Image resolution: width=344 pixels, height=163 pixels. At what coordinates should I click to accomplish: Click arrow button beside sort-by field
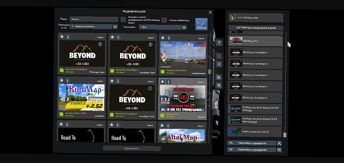[x=115, y=27]
